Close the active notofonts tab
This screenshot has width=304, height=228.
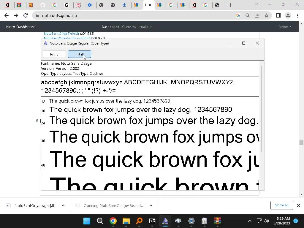click(150, 5)
